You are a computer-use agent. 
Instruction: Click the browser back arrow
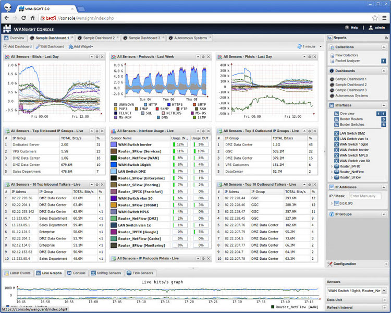coord(7,18)
